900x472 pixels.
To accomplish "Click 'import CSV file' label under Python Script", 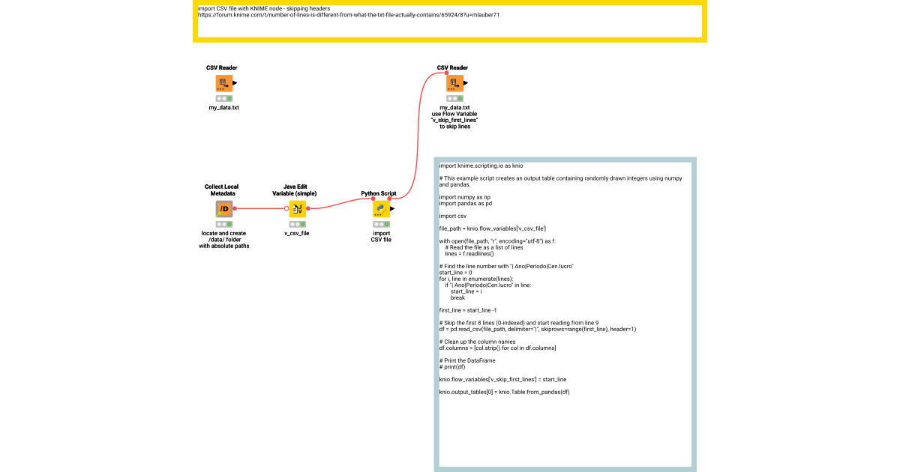I will (380, 236).
